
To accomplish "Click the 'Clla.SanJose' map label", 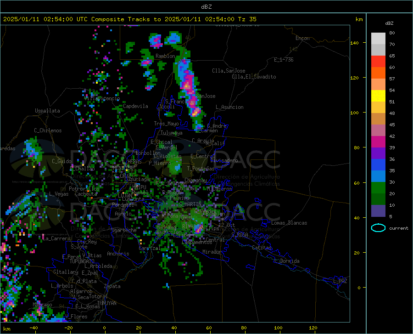I will (229, 71).
